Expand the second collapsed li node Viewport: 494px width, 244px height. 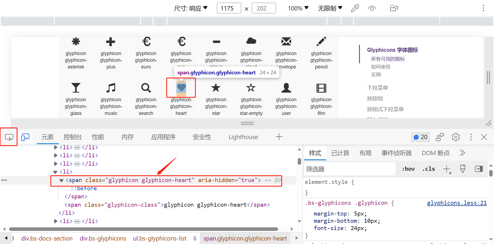56,155
